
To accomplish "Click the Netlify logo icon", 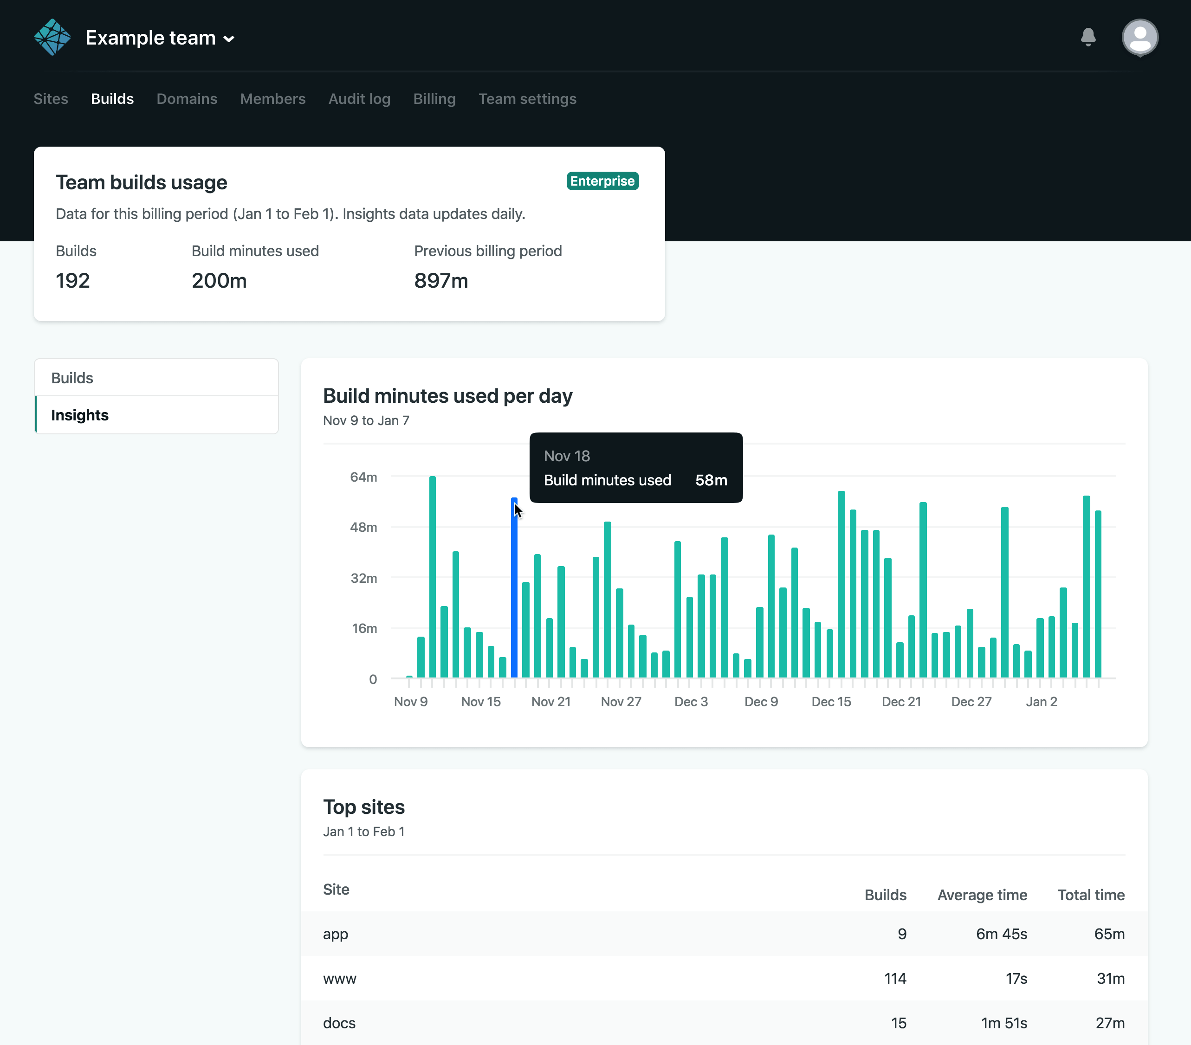I will tap(52, 37).
